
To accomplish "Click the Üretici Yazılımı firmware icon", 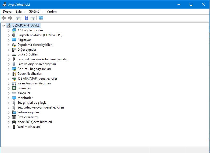I will click(x=14, y=117).
